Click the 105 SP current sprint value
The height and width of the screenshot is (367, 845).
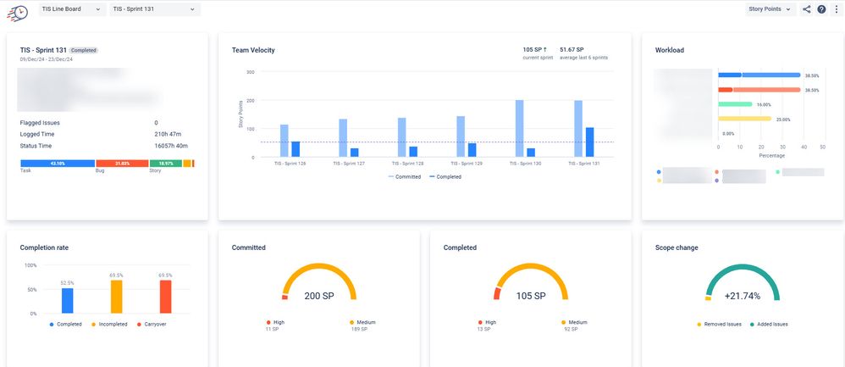[534, 50]
